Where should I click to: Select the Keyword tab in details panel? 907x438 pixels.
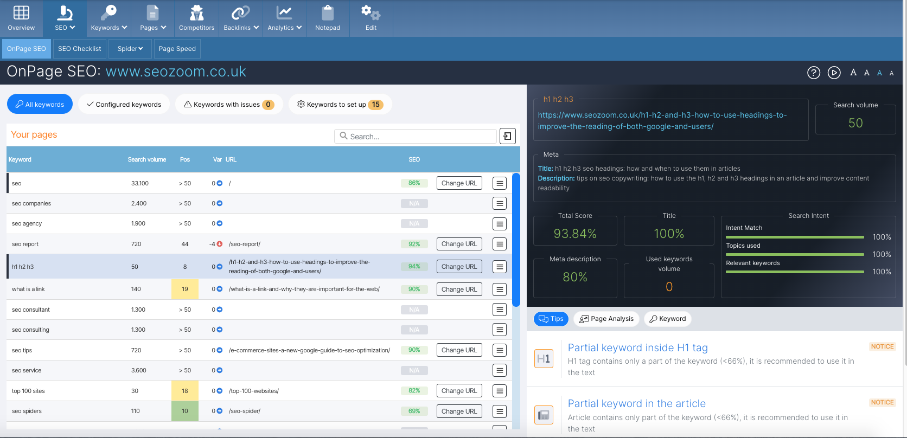point(668,319)
